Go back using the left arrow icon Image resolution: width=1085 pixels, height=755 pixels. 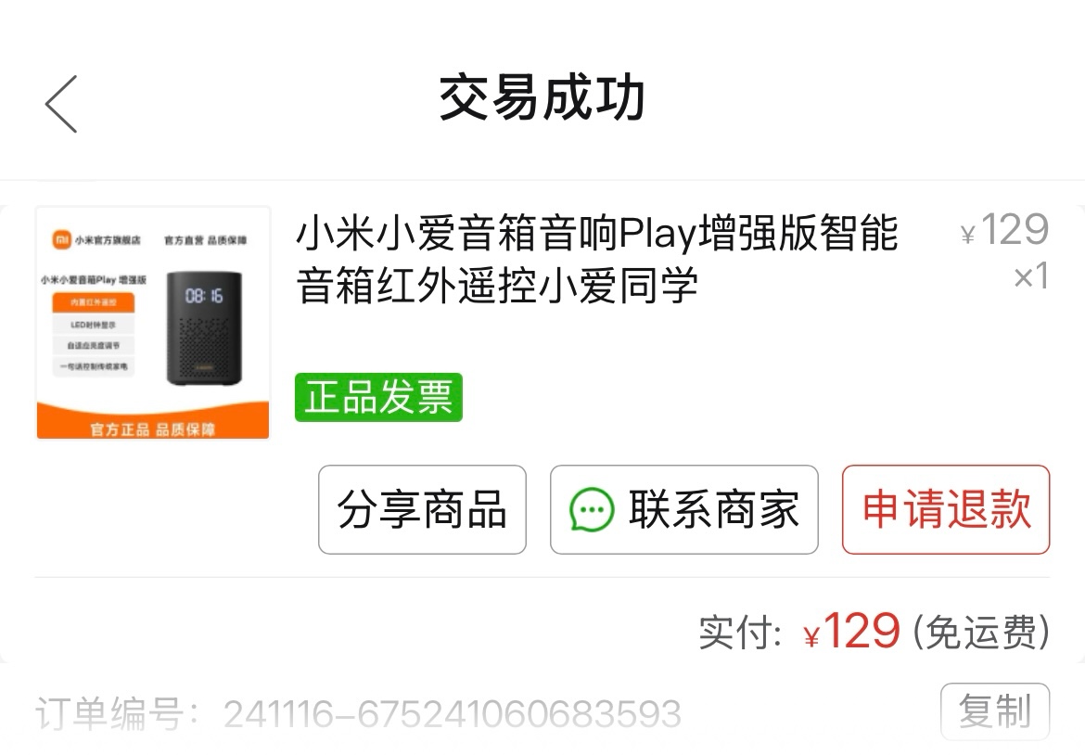[61, 104]
